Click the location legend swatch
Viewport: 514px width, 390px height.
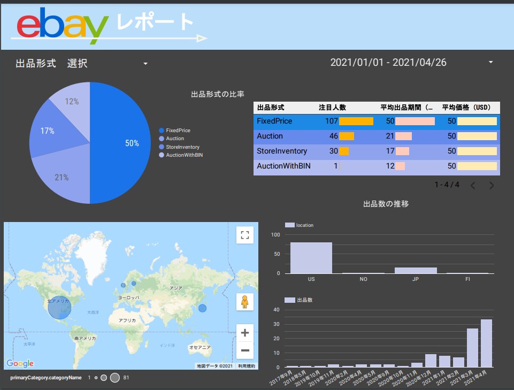[290, 225]
